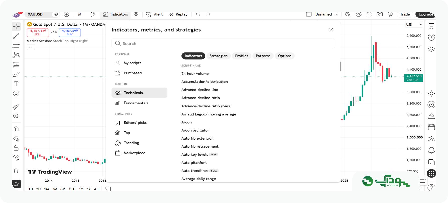Click the Alert button

154,14
